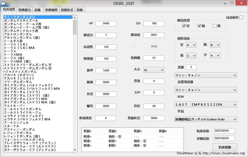This screenshot has width=248, height=157.
Task: Click the HP input field
Action: click(106, 24)
